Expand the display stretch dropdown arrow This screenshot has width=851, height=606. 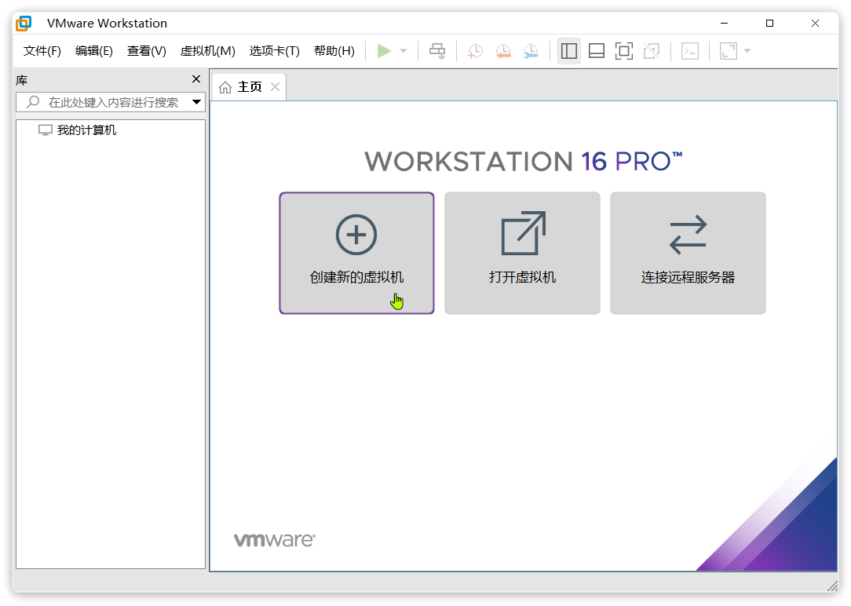747,51
